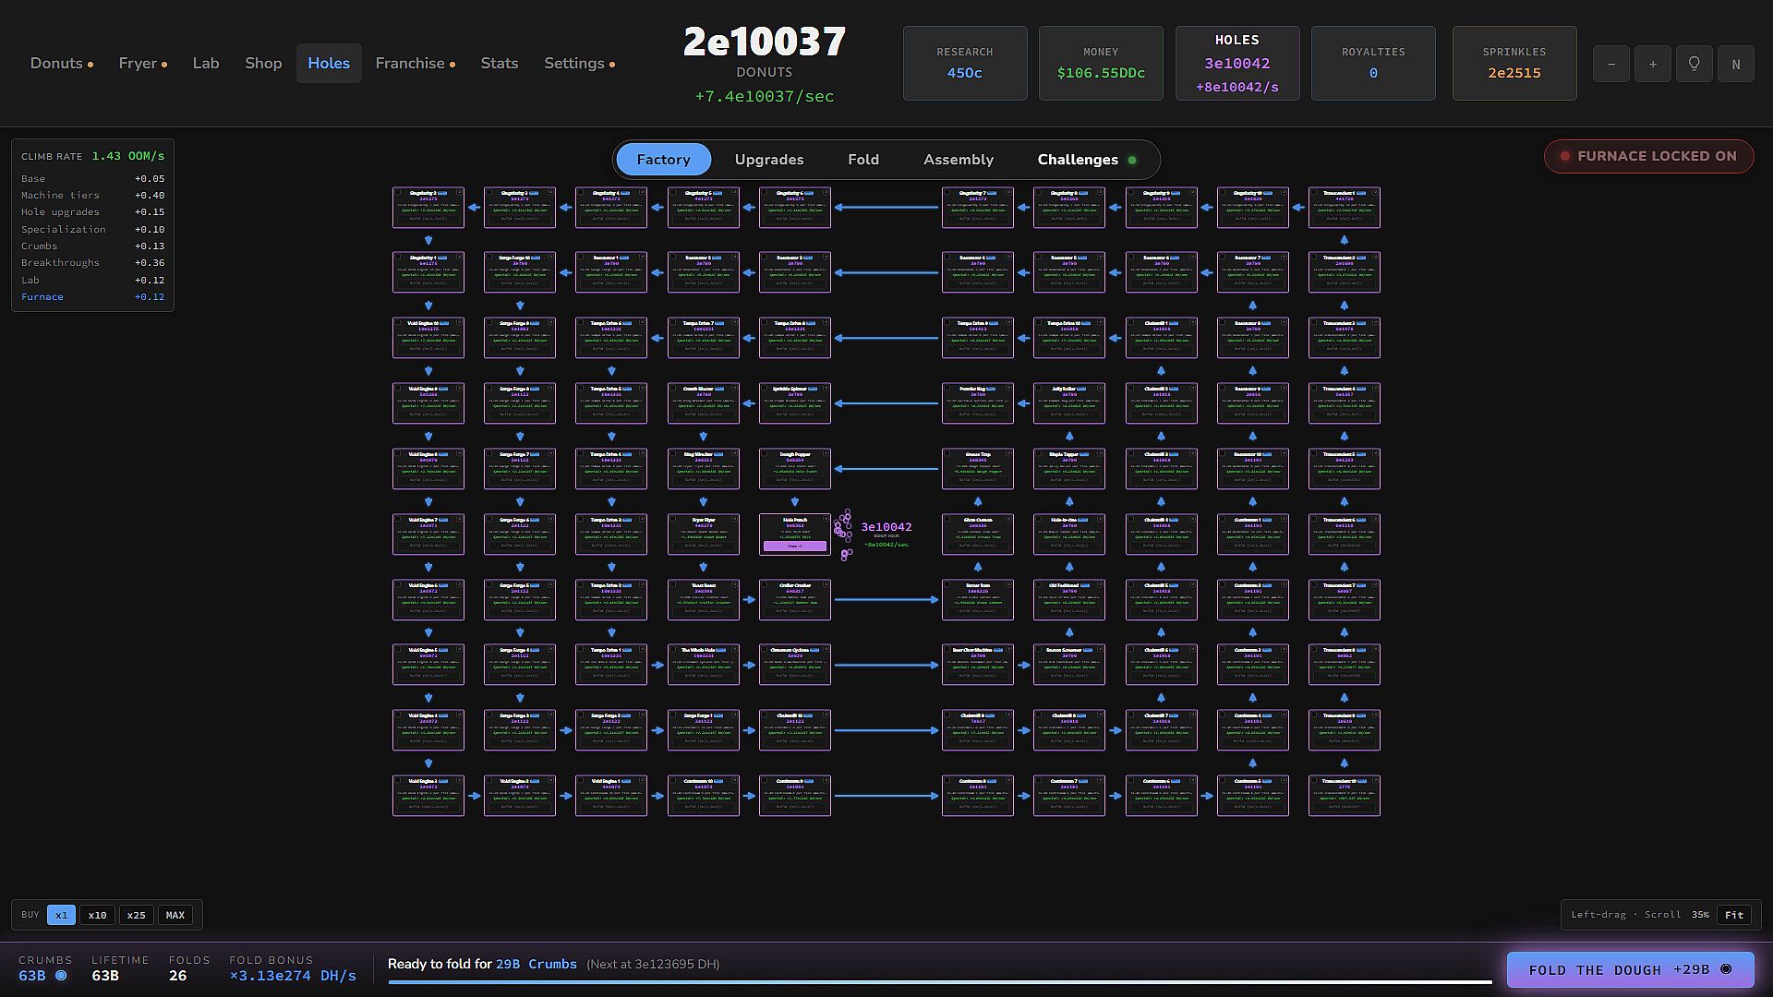Click the minus zoom-out button in top bar
Viewport: 1773px width, 997px height.
(x=1610, y=64)
